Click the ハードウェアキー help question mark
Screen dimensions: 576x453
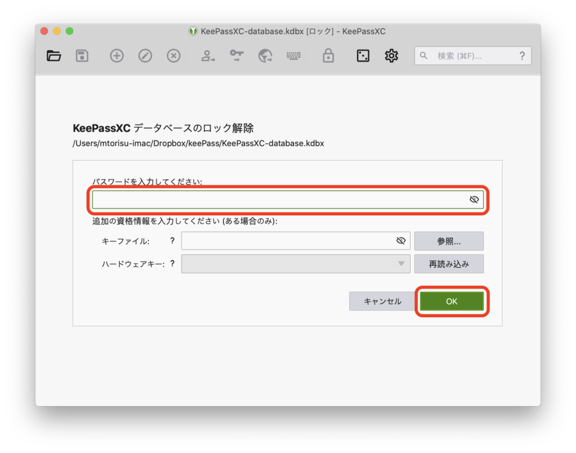172,264
